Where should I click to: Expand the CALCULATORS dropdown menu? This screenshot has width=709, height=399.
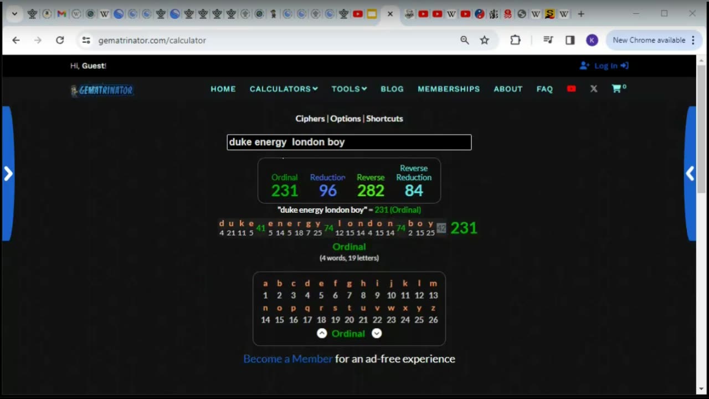tap(284, 89)
